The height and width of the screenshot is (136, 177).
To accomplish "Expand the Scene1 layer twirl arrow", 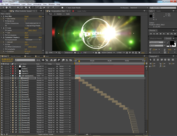I will [11, 78].
